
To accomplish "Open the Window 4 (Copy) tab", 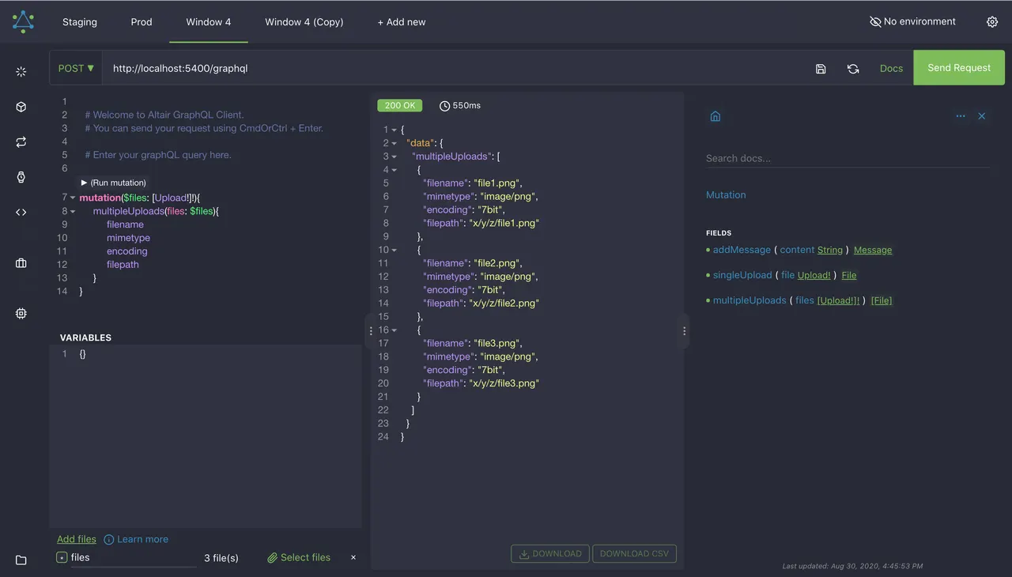I will pyautogui.click(x=304, y=22).
